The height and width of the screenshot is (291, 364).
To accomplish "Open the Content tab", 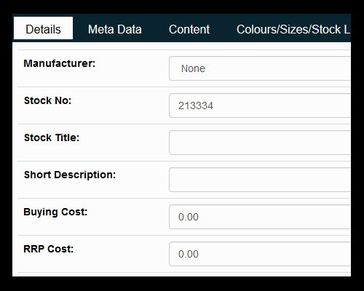I will pyautogui.click(x=189, y=29).
